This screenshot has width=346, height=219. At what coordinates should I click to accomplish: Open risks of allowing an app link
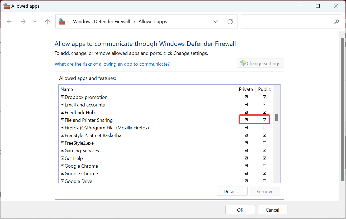112,64
